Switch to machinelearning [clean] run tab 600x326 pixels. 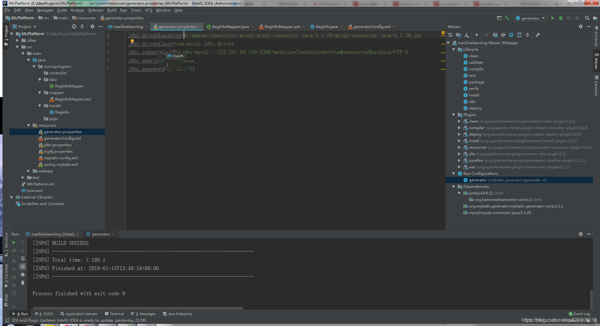53,234
